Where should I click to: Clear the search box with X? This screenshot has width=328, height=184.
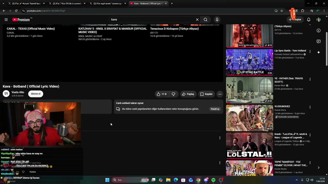pos(197,20)
